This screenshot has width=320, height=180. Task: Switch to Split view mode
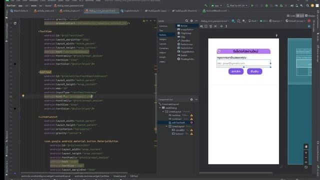click(300, 15)
